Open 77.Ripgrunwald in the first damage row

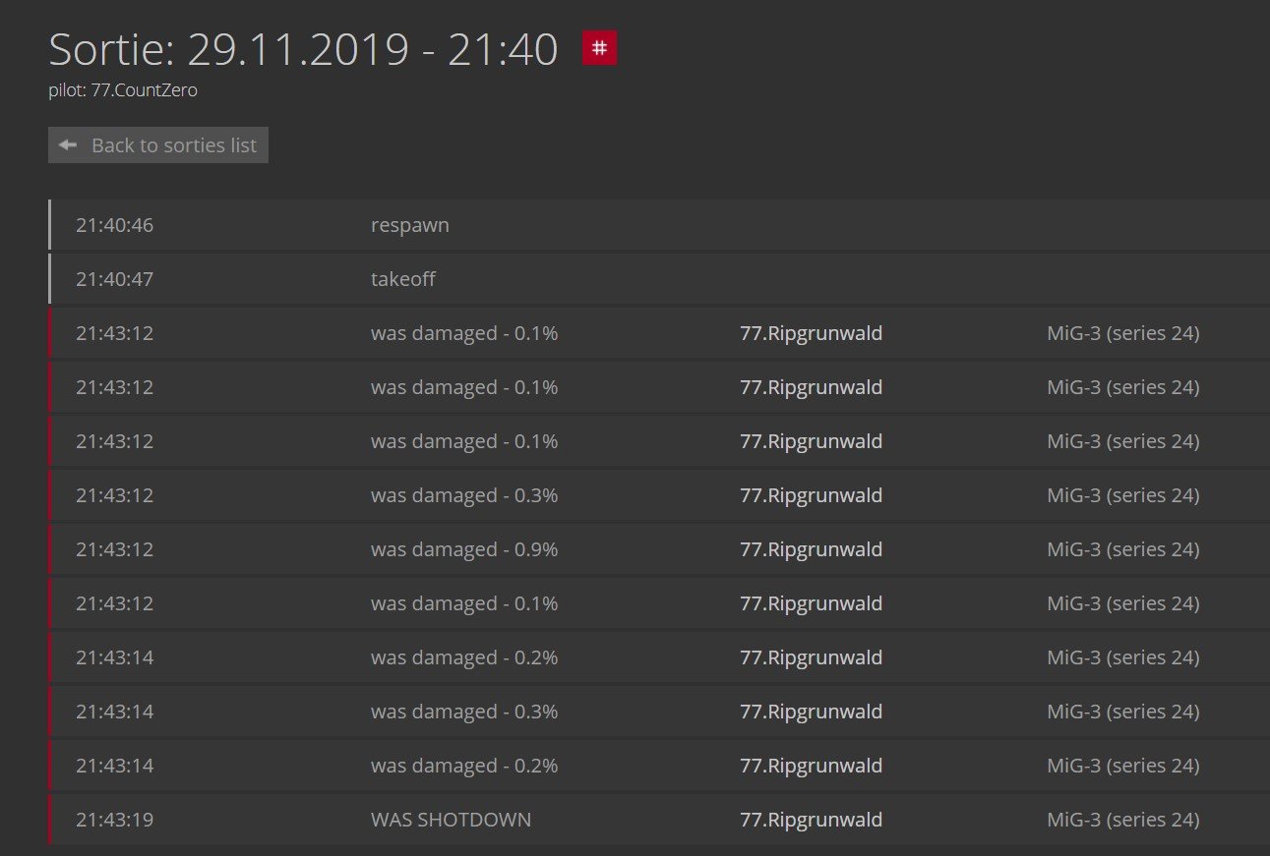coord(811,333)
